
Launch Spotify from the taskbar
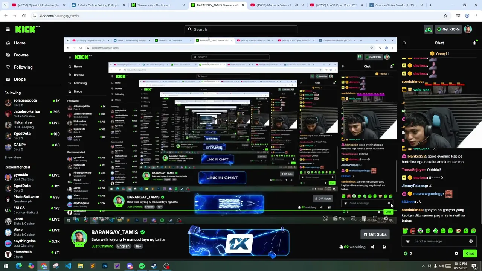pyautogui.click(x=142, y=266)
